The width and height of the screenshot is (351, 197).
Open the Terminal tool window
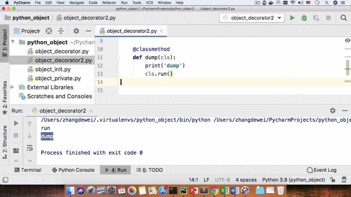28,170
